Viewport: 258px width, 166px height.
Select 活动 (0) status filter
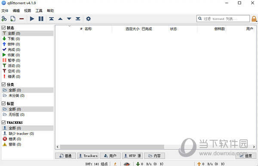[28, 66]
